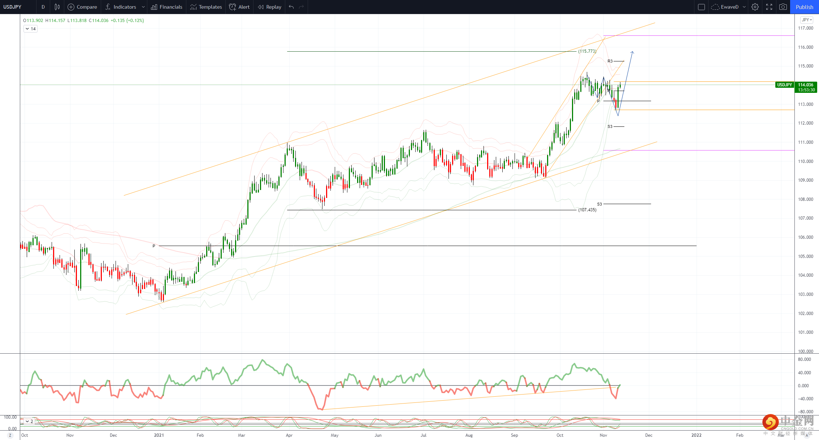Image resolution: width=819 pixels, height=440 pixels.
Task: Toggle the layout square selector
Action: (701, 7)
